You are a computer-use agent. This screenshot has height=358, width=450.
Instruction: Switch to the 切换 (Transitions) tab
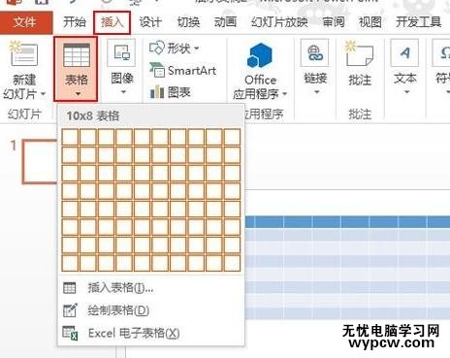(188, 22)
